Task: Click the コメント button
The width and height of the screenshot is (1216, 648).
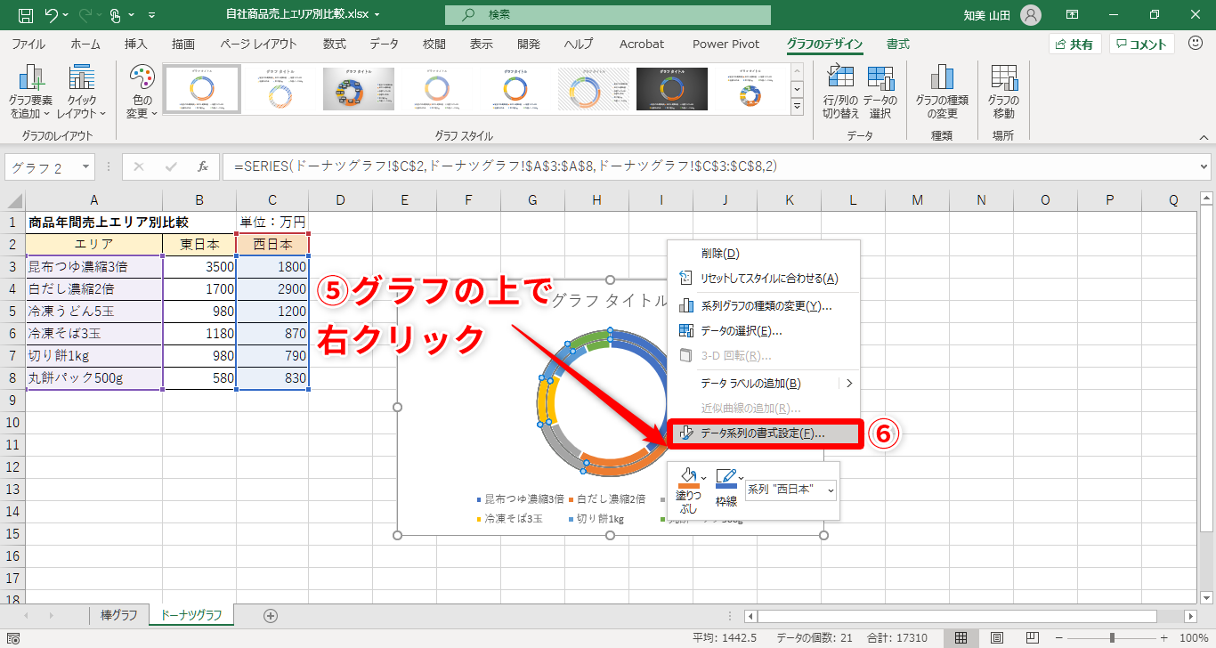Action: 1142,44
